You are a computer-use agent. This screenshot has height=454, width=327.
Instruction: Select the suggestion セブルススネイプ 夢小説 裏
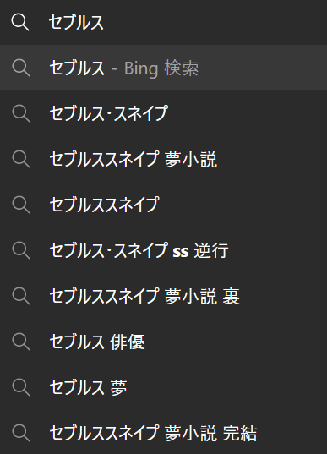[x=164, y=296]
